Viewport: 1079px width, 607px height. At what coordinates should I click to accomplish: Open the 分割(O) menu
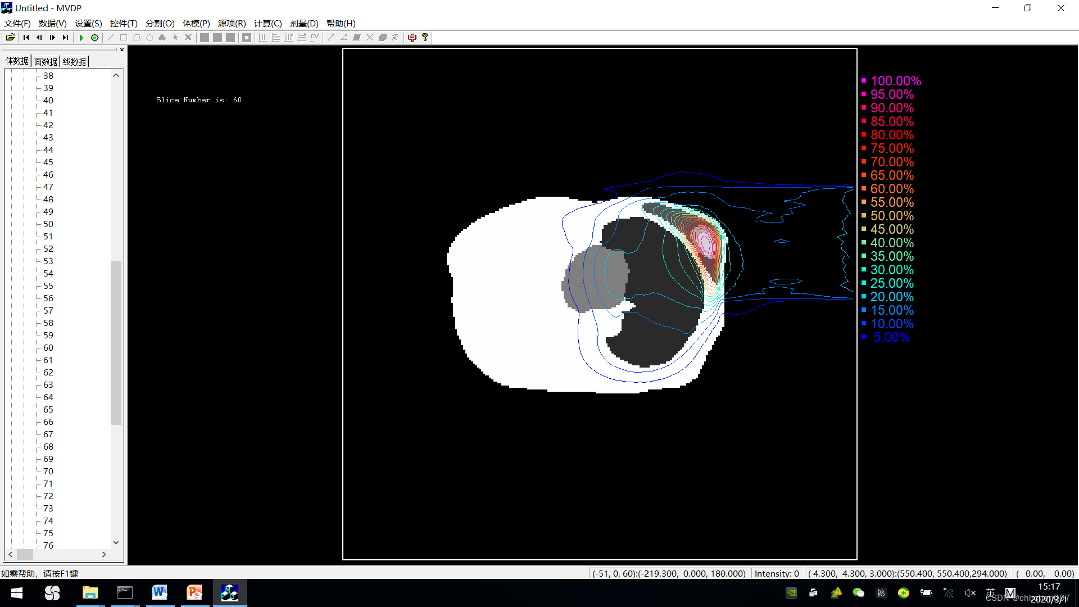(160, 23)
